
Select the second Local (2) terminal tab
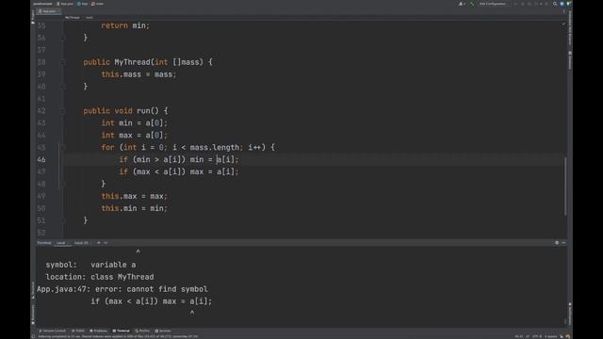coord(81,243)
